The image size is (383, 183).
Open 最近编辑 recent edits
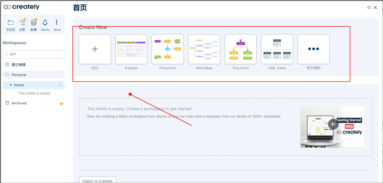coord(18,64)
